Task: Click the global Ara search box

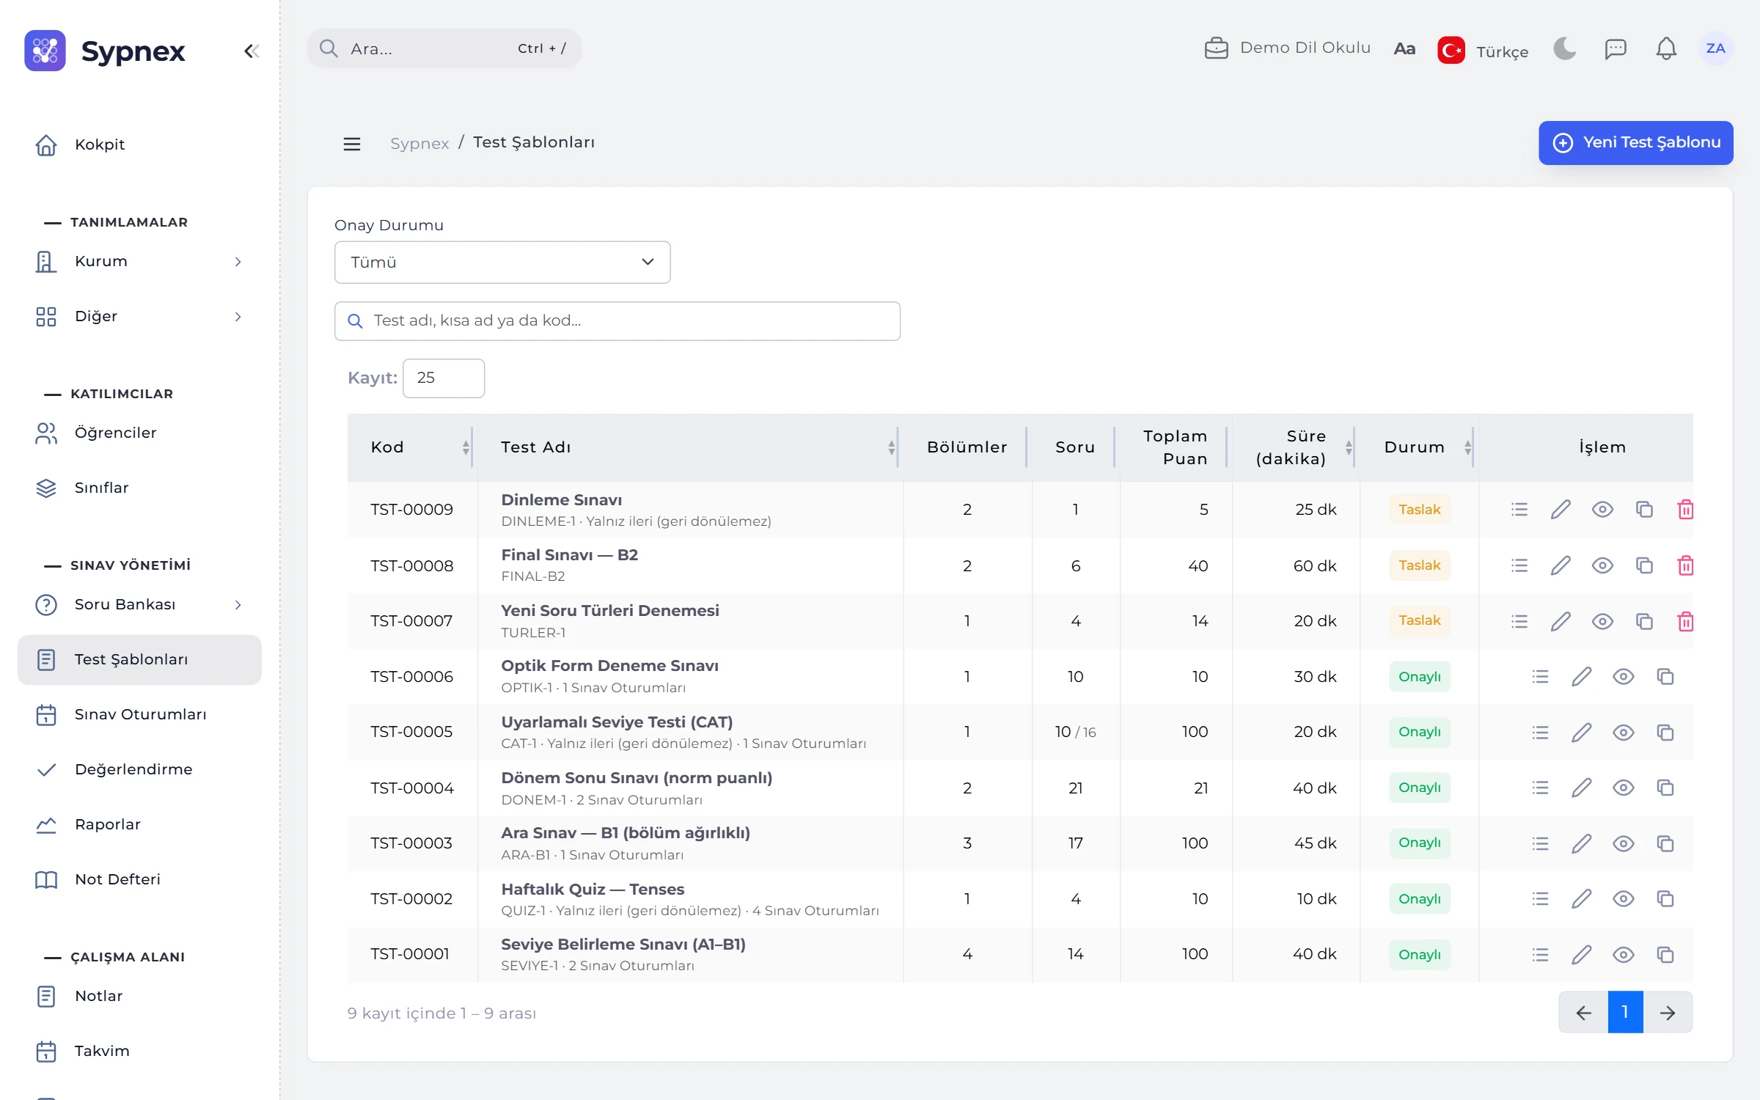Action: (x=444, y=48)
